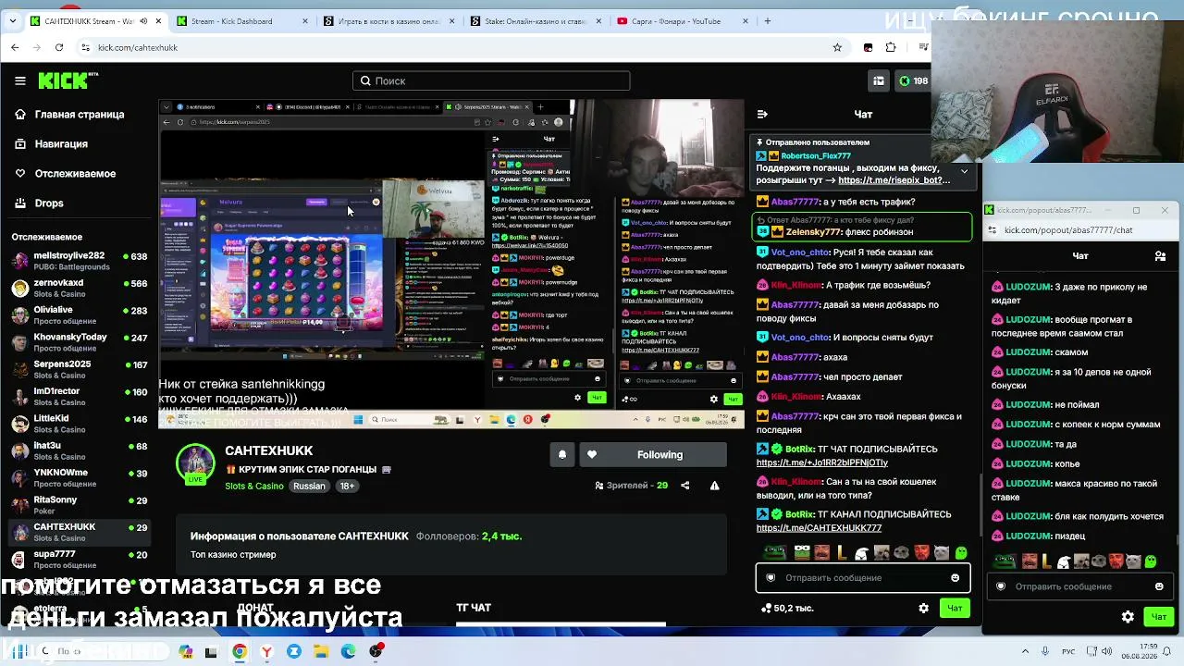The height and width of the screenshot is (666, 1184).
Task: Open the t.me/+Jo1RR2bIPFNjOTly link
Action: (821, 462)
